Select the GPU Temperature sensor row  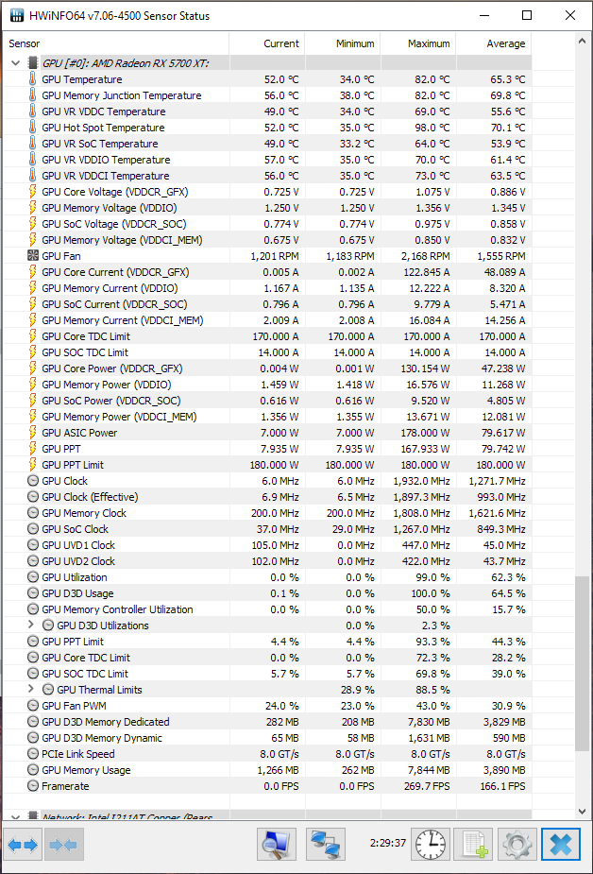click(x=82, y=79)
